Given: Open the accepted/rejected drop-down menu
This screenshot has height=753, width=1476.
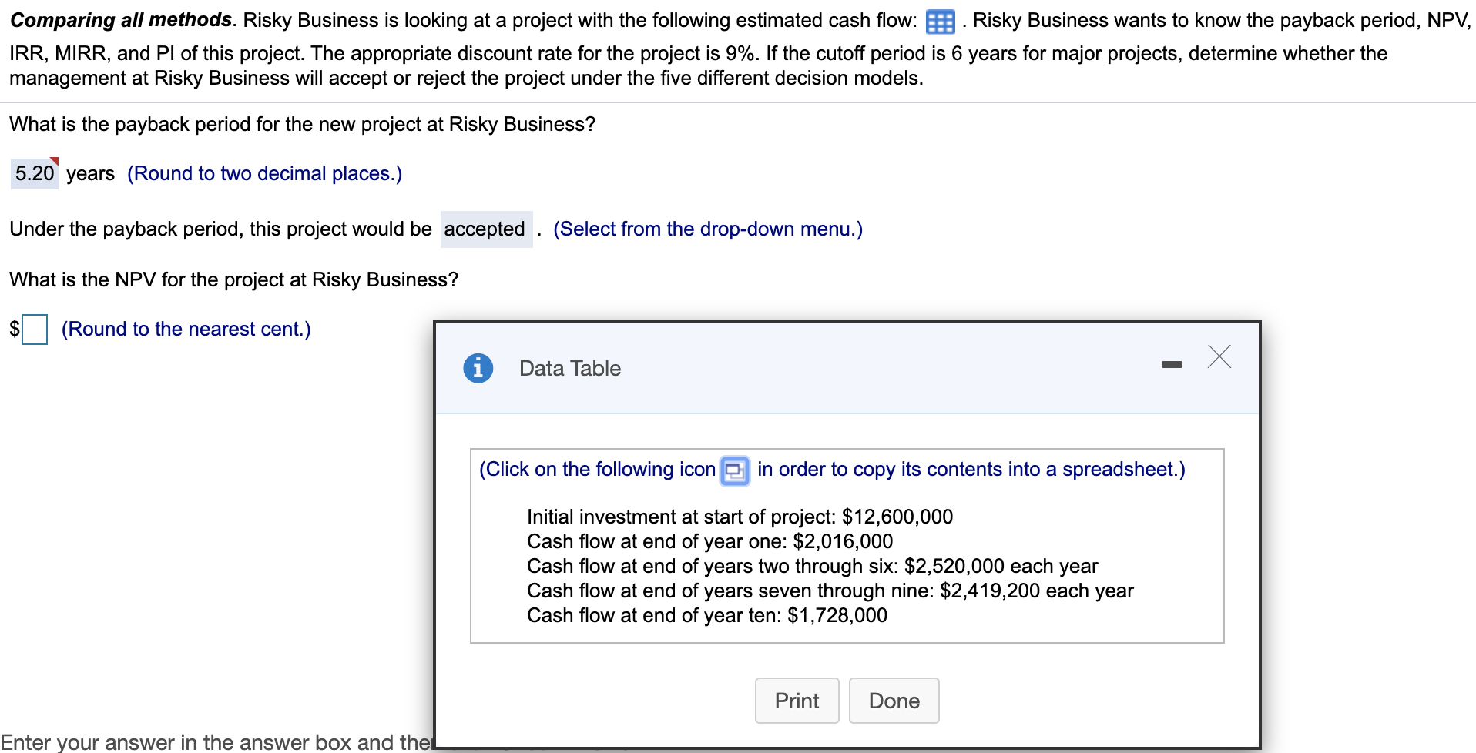Looking at the screenshot, I should pyautogui.click(x=485, y=229).
